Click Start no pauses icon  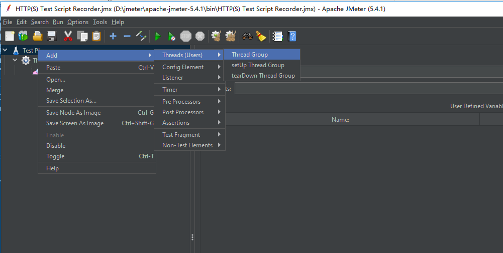pyautogui.click(x=172, y=36)
